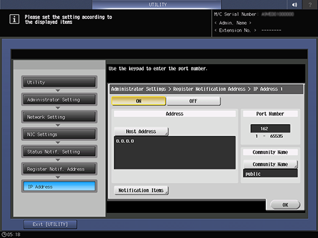The width and height of the screenshot is (318, 238).
Task: Select the highlighted IP Address menu item
Action: [59, 186]
